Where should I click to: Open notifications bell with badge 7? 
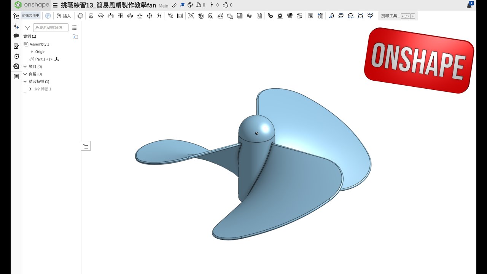(x=470, y=5)
